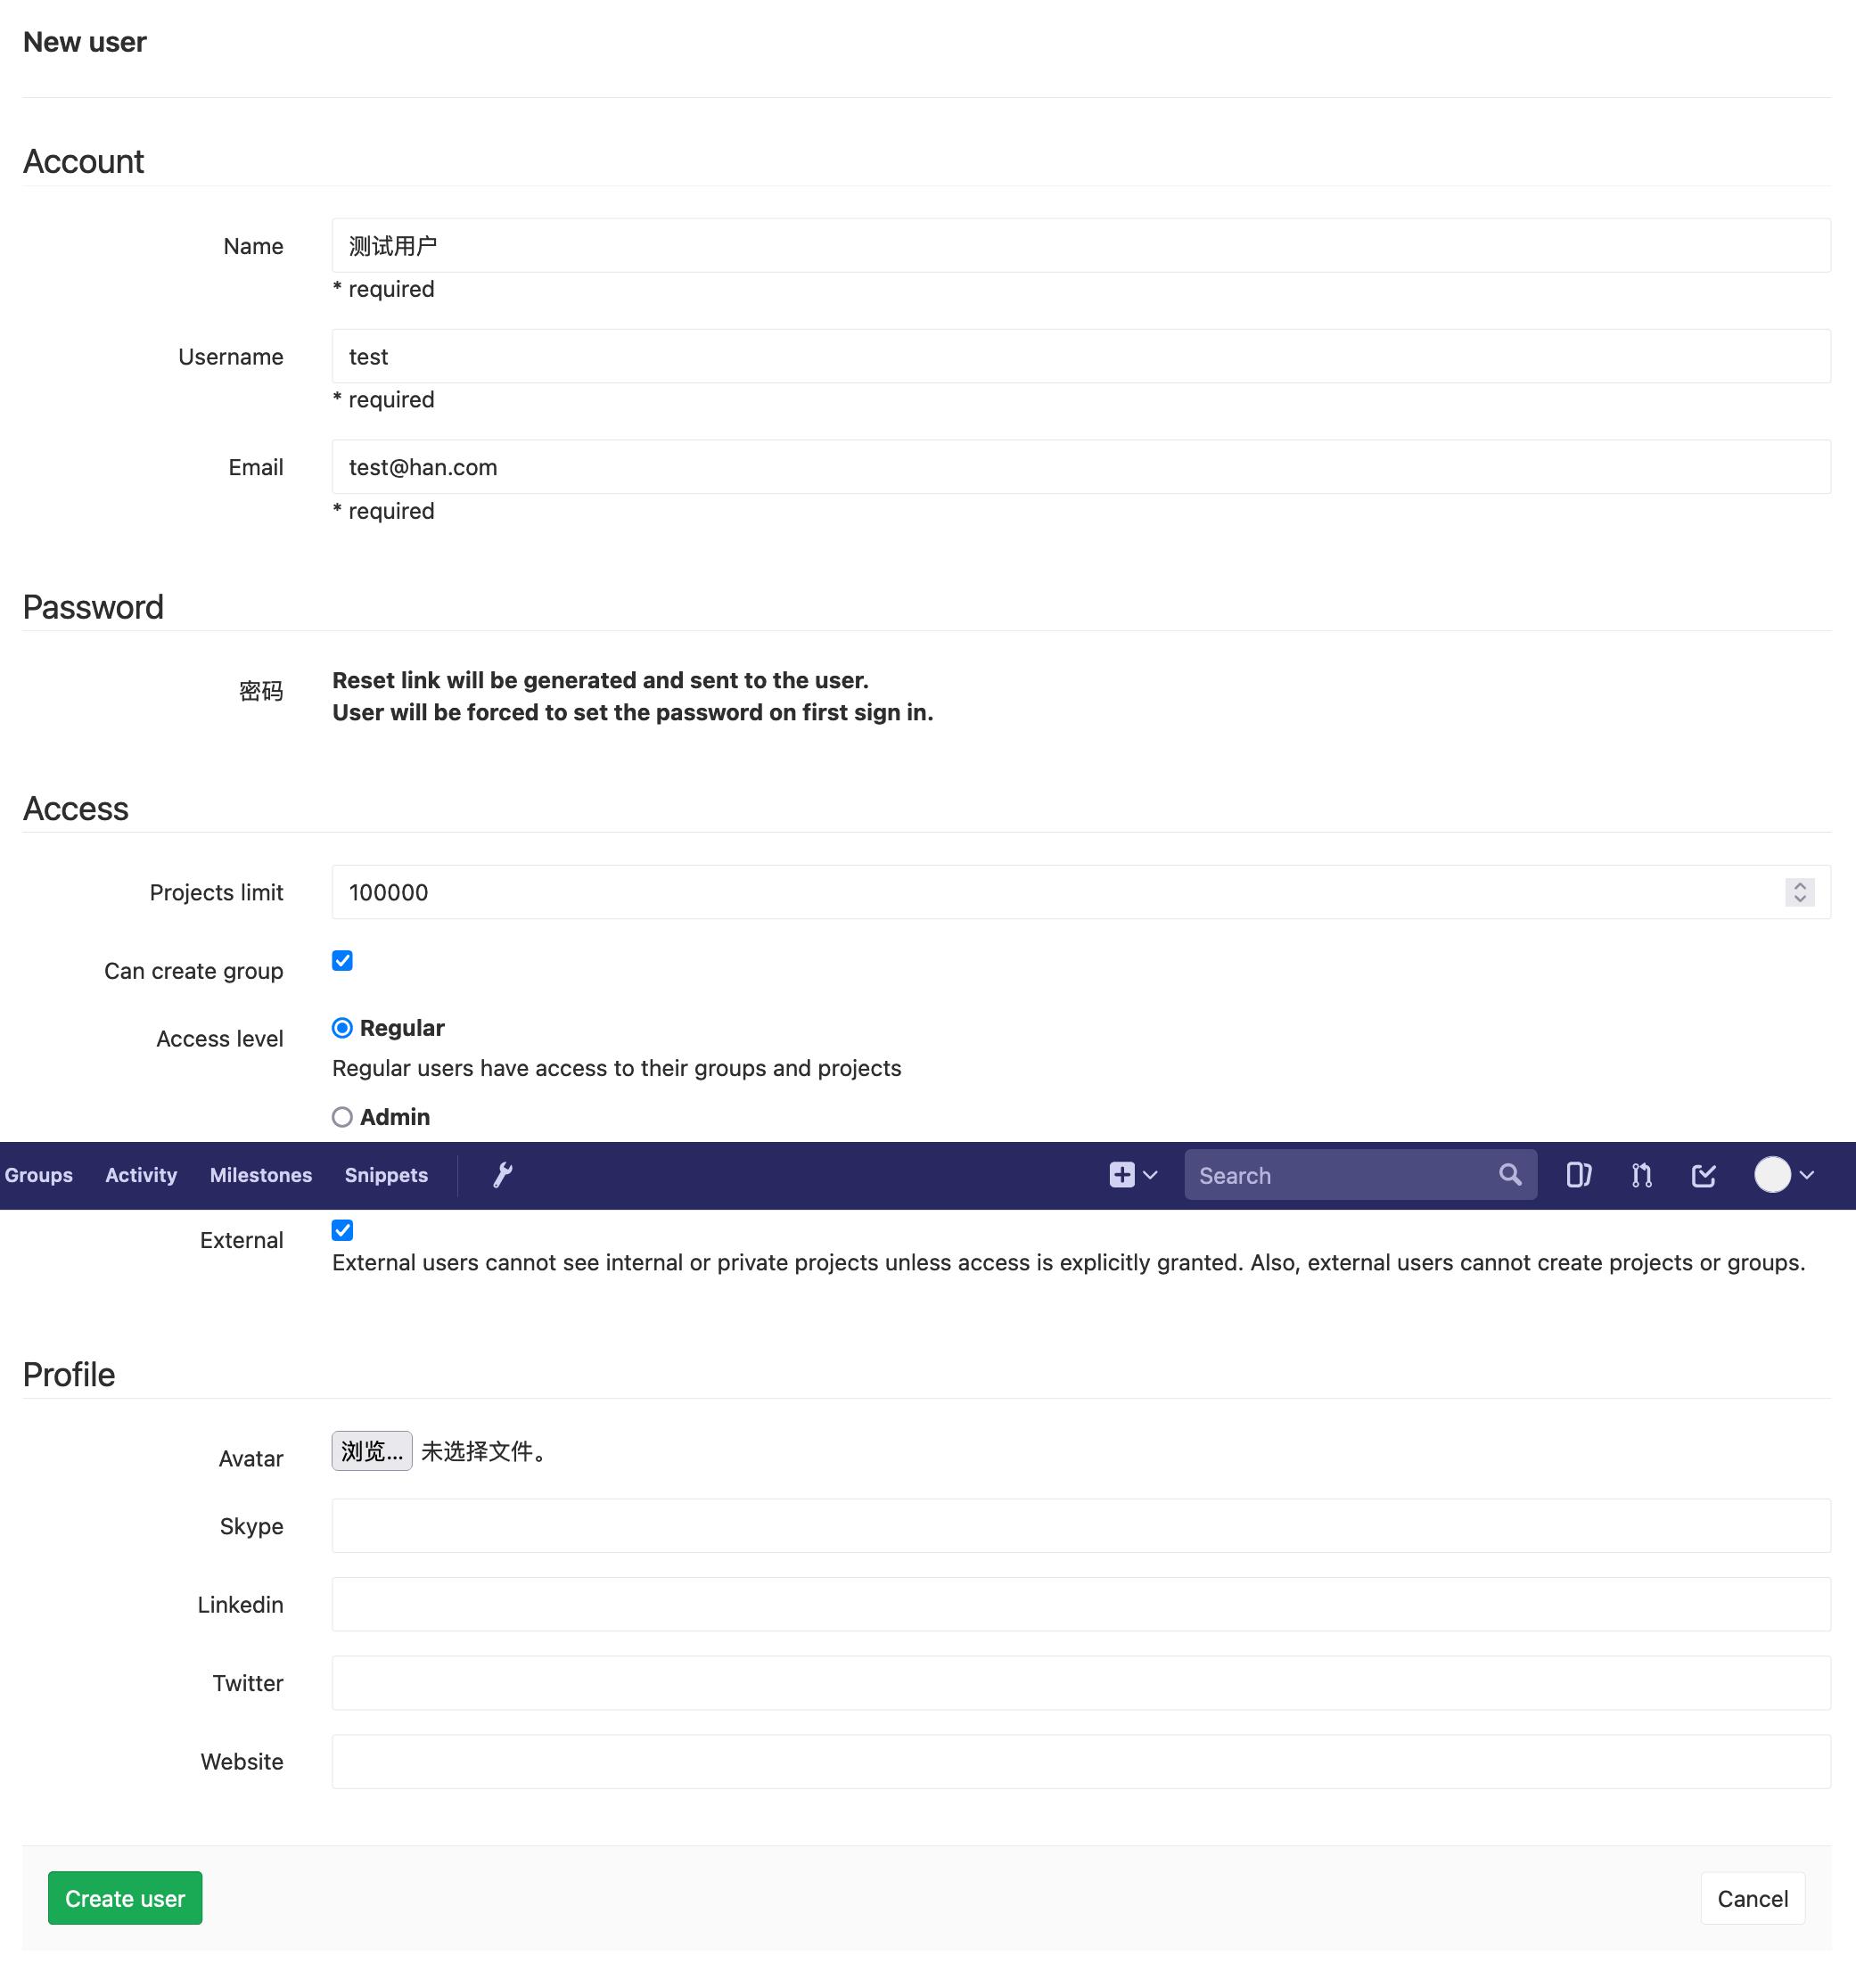This screenshot has width=1856, height=1988.
Task: Select the Admin access level radio button
Action: [342, 1116]
